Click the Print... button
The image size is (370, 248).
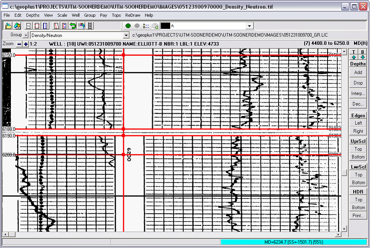click(x=358, y=216)
